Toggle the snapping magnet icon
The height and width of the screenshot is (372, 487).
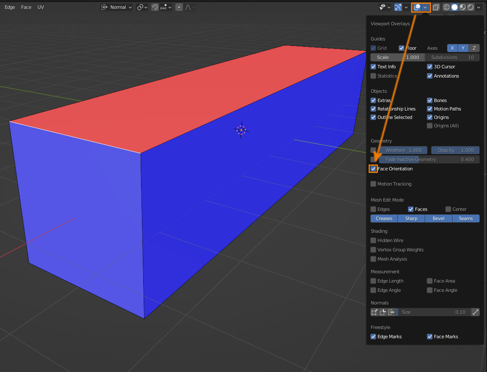pos(155,7)
